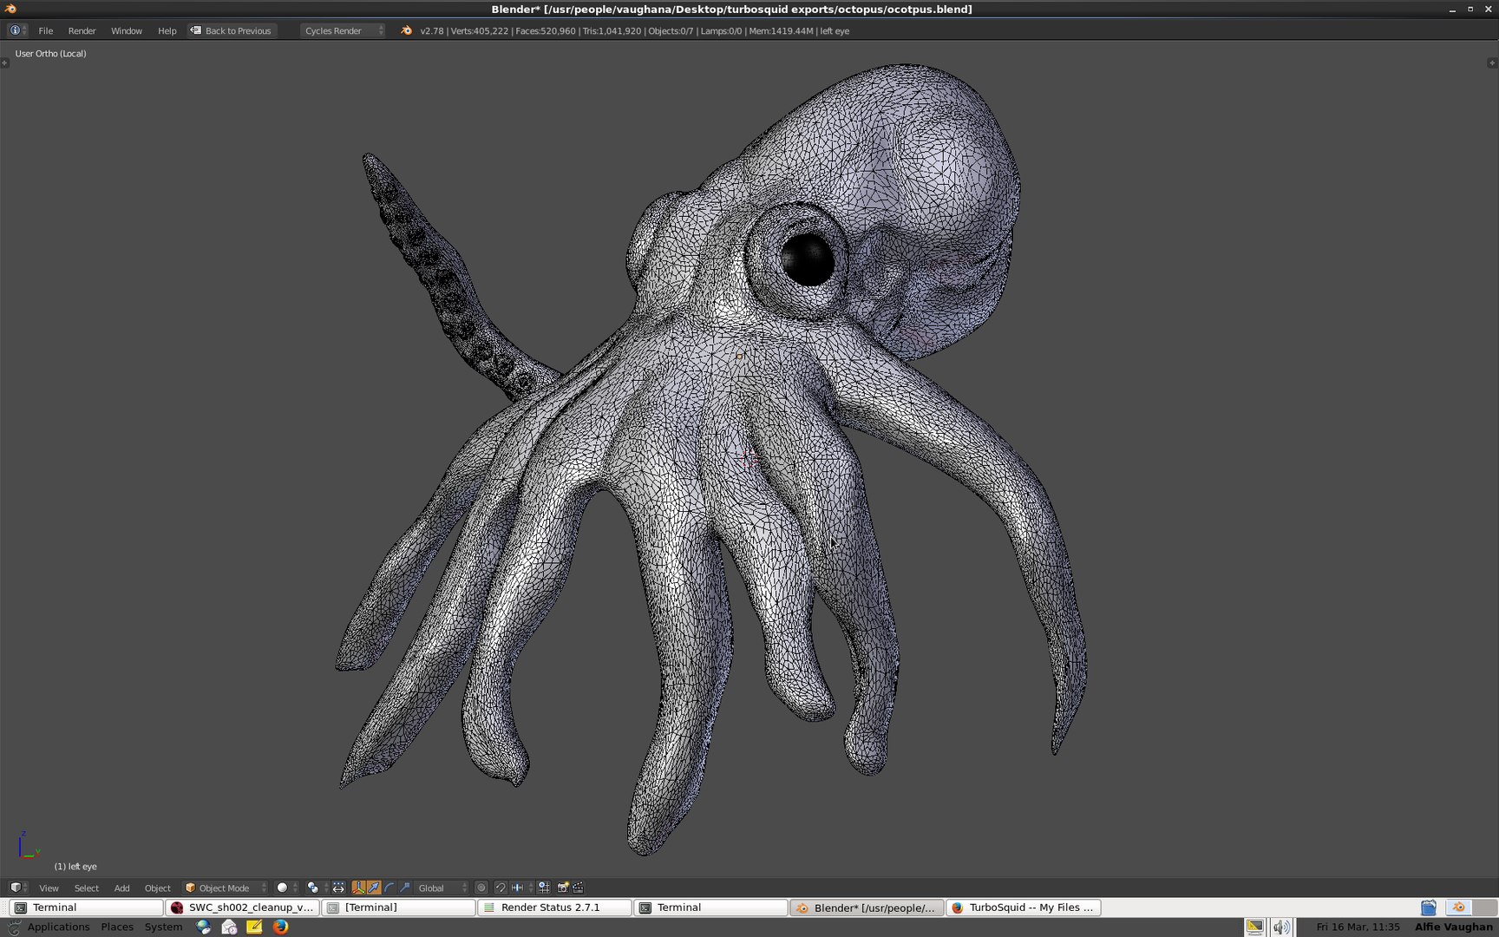The width and height of the screenshot is (1499, 937).
Task: Click the Blender workspace switcher thumbnail
Action: point(1458,908)
